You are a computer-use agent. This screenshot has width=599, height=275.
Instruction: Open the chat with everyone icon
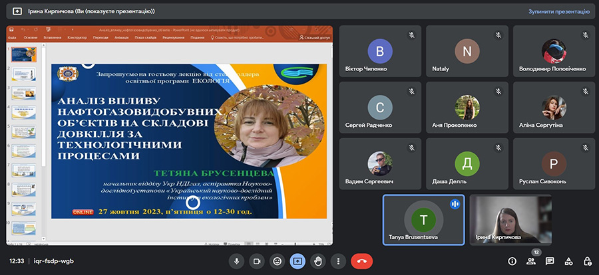pyautogui.click(x=550, y=261)
